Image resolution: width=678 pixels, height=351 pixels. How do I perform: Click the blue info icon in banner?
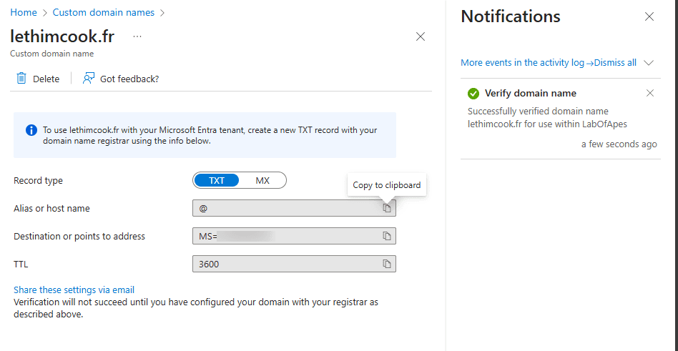[31, 130]
